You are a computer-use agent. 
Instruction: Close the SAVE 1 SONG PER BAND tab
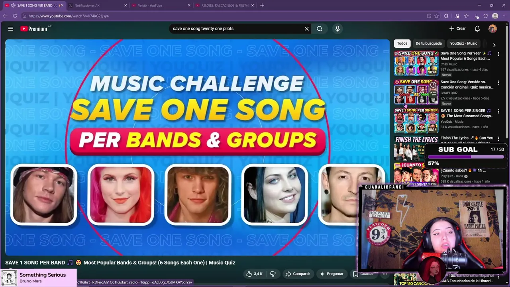[62, 6]
